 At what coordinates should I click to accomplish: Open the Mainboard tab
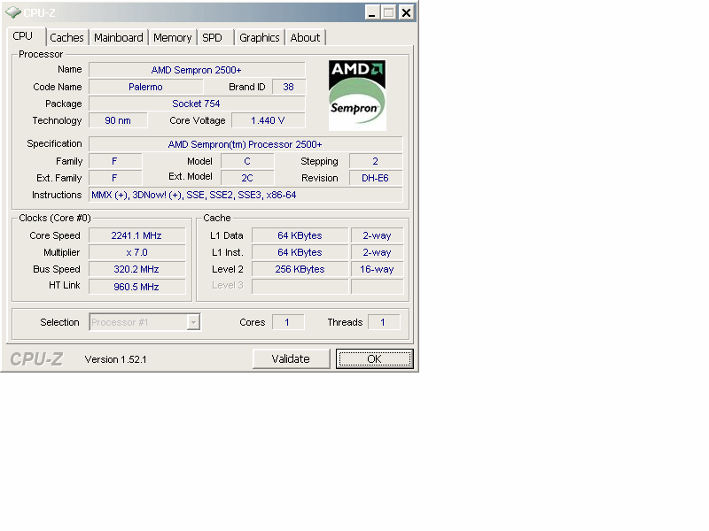[x=119, y=37]
